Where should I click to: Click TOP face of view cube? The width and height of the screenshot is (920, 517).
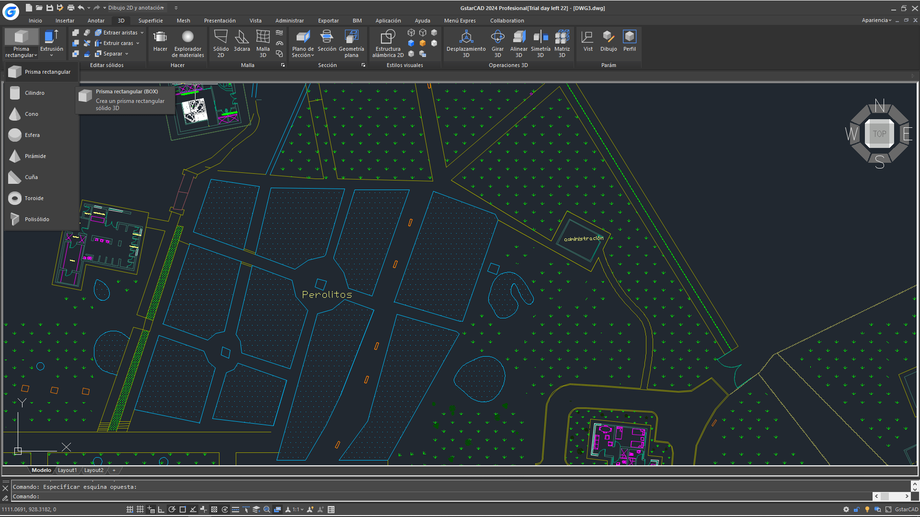[879, 134]
